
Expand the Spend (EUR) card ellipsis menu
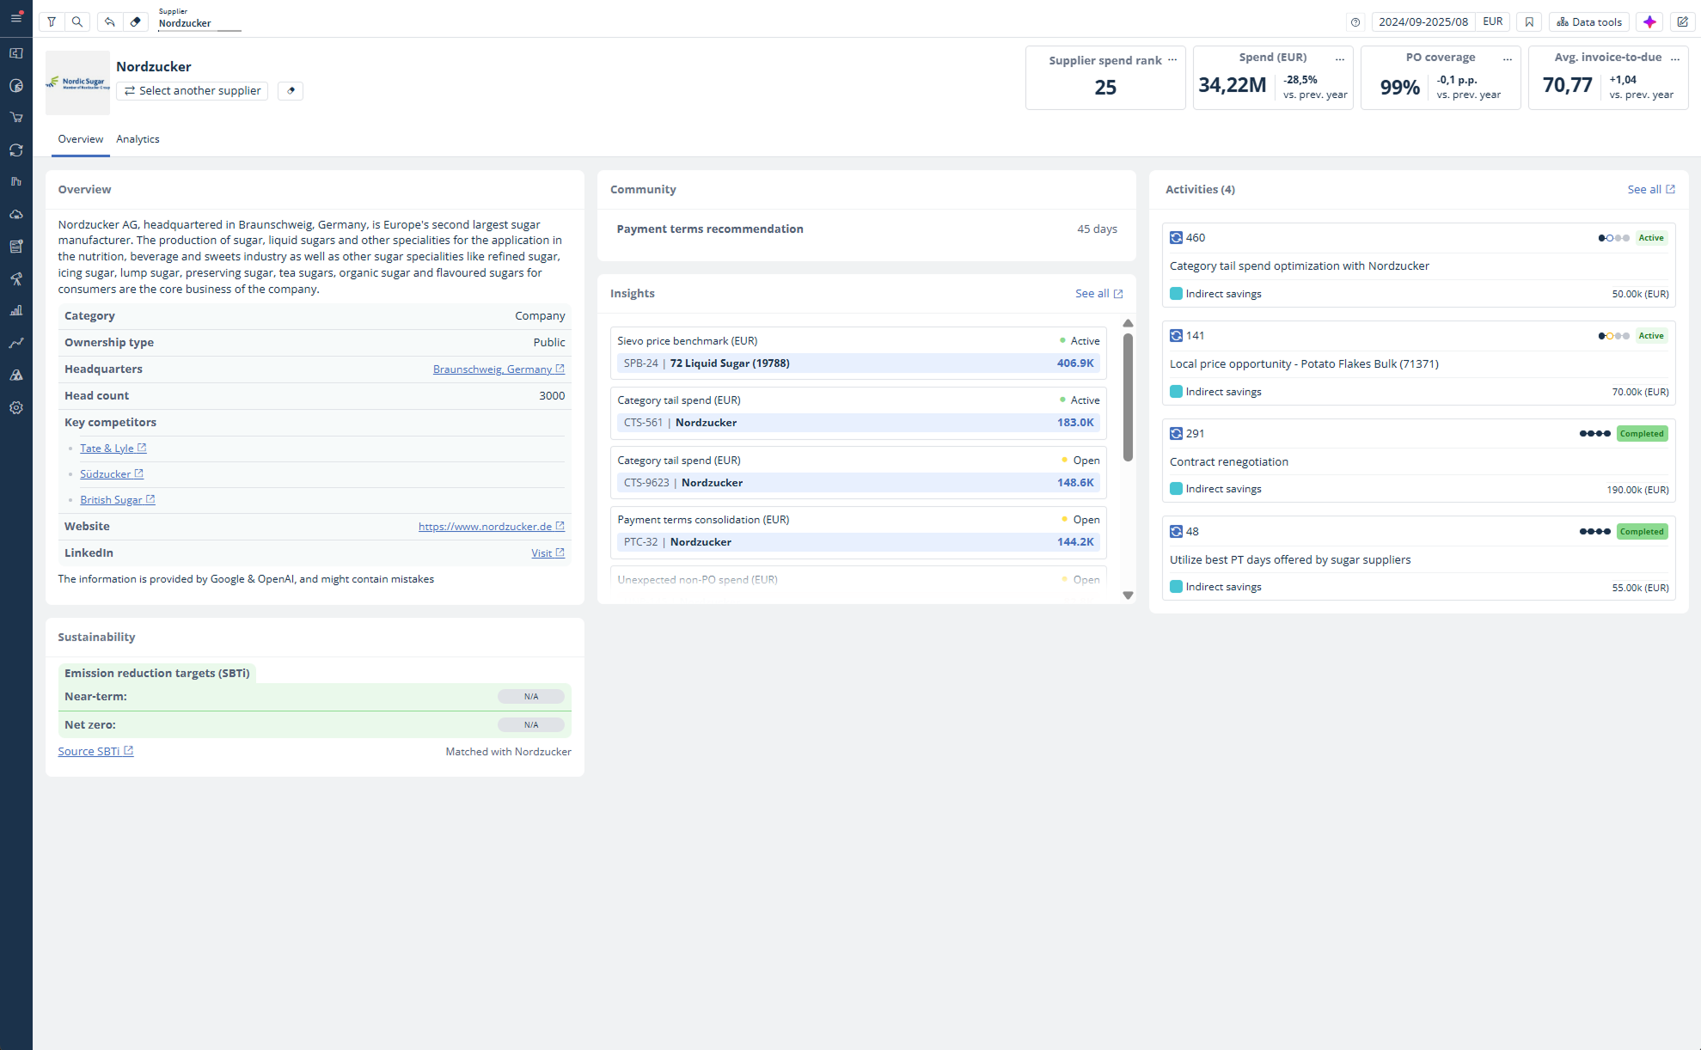tap(1339, 58)
